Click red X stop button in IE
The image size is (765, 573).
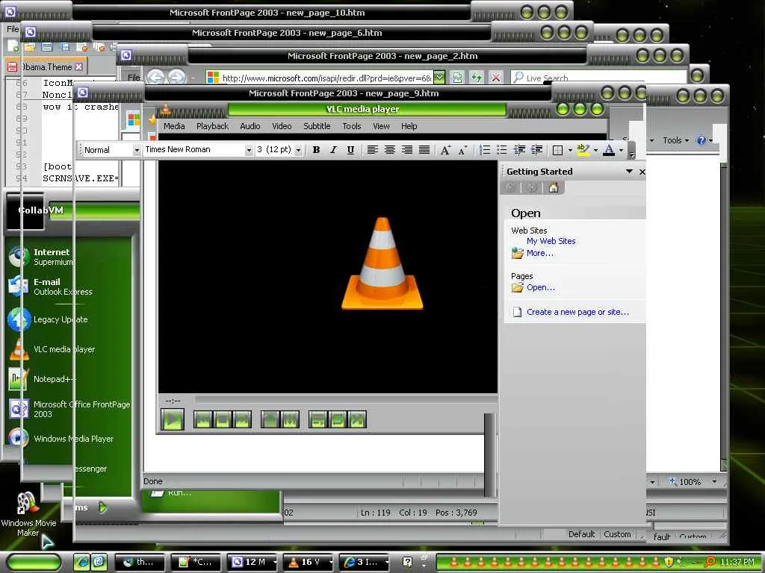[x=496, y=78]
